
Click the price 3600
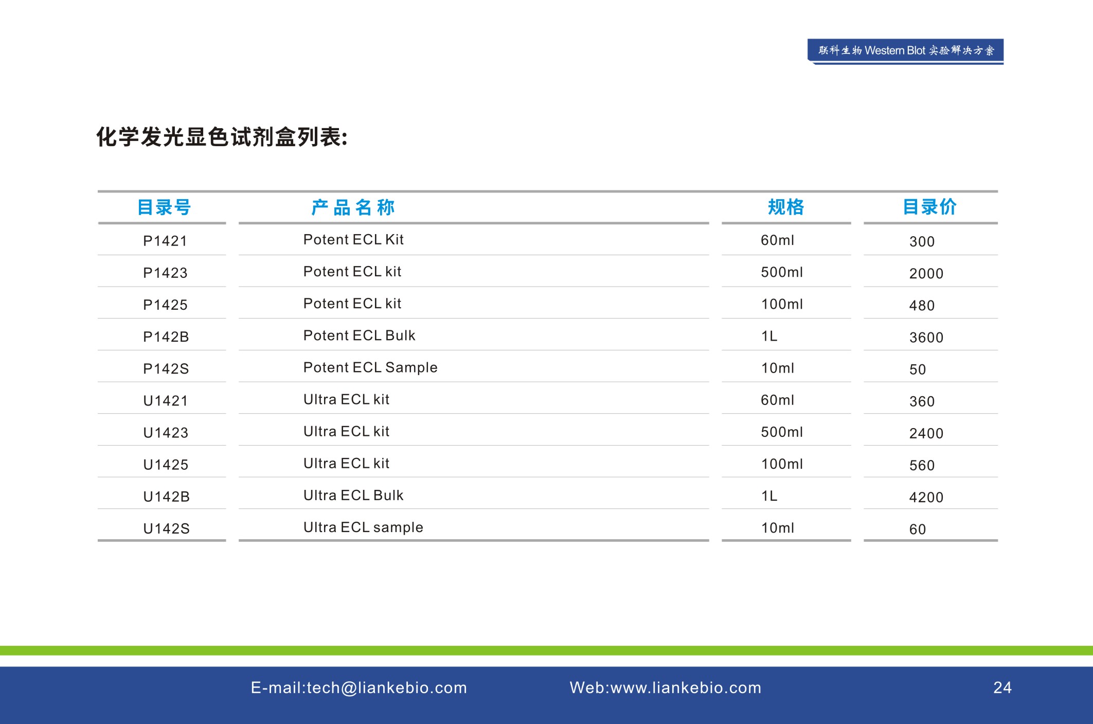926,337
